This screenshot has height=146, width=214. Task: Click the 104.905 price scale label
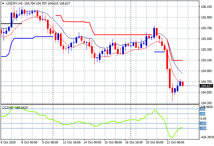pyautogui.click(x=206, y=71)
